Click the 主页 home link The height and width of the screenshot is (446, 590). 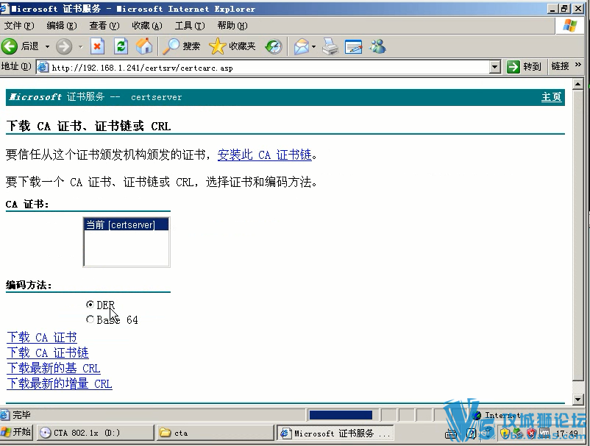pyautogui.click(x=551, y=97)
